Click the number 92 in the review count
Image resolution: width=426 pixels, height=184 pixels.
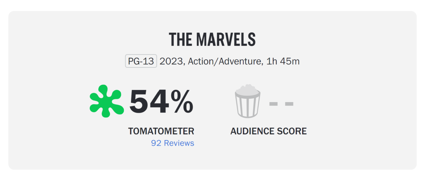(x=156, y=143)
